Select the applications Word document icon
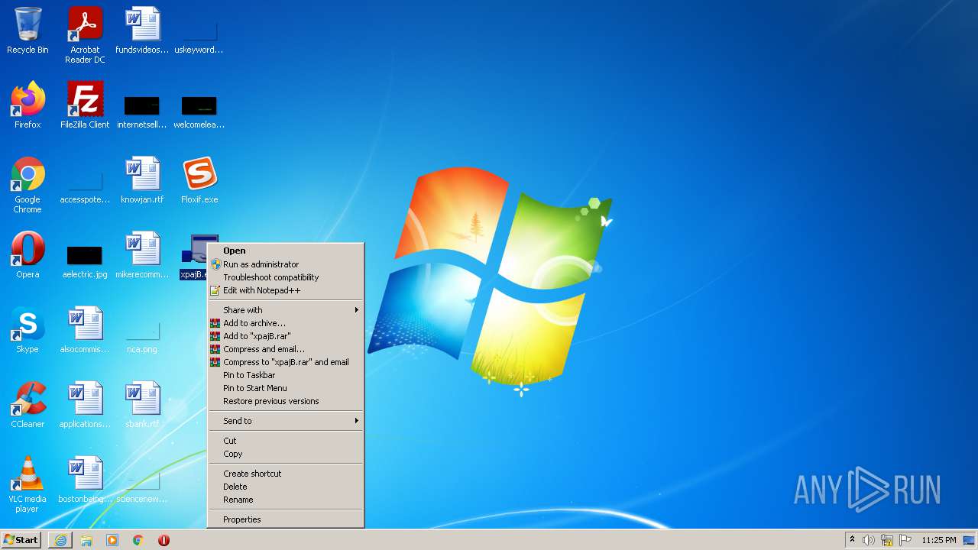This screenshot has height=550, width=978. (85, 405)
